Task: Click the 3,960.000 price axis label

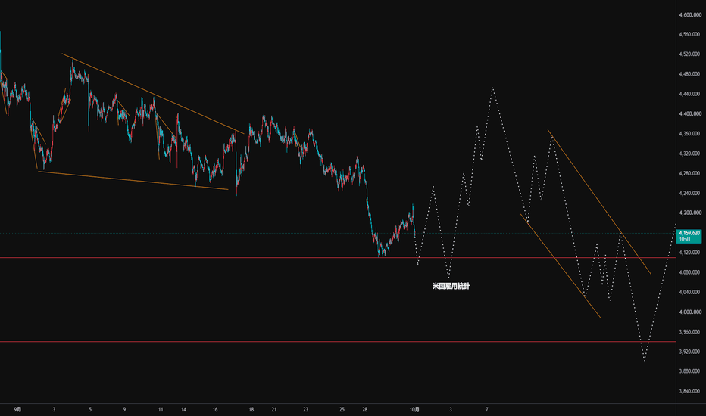Action: click(x=689, y=332)
